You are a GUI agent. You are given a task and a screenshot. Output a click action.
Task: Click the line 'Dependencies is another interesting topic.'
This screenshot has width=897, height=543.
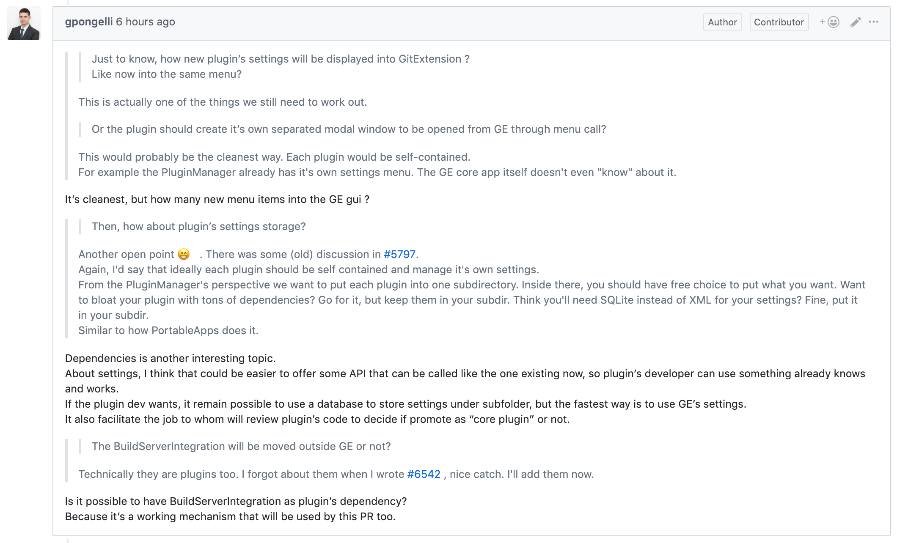click(x=170, y=359)
